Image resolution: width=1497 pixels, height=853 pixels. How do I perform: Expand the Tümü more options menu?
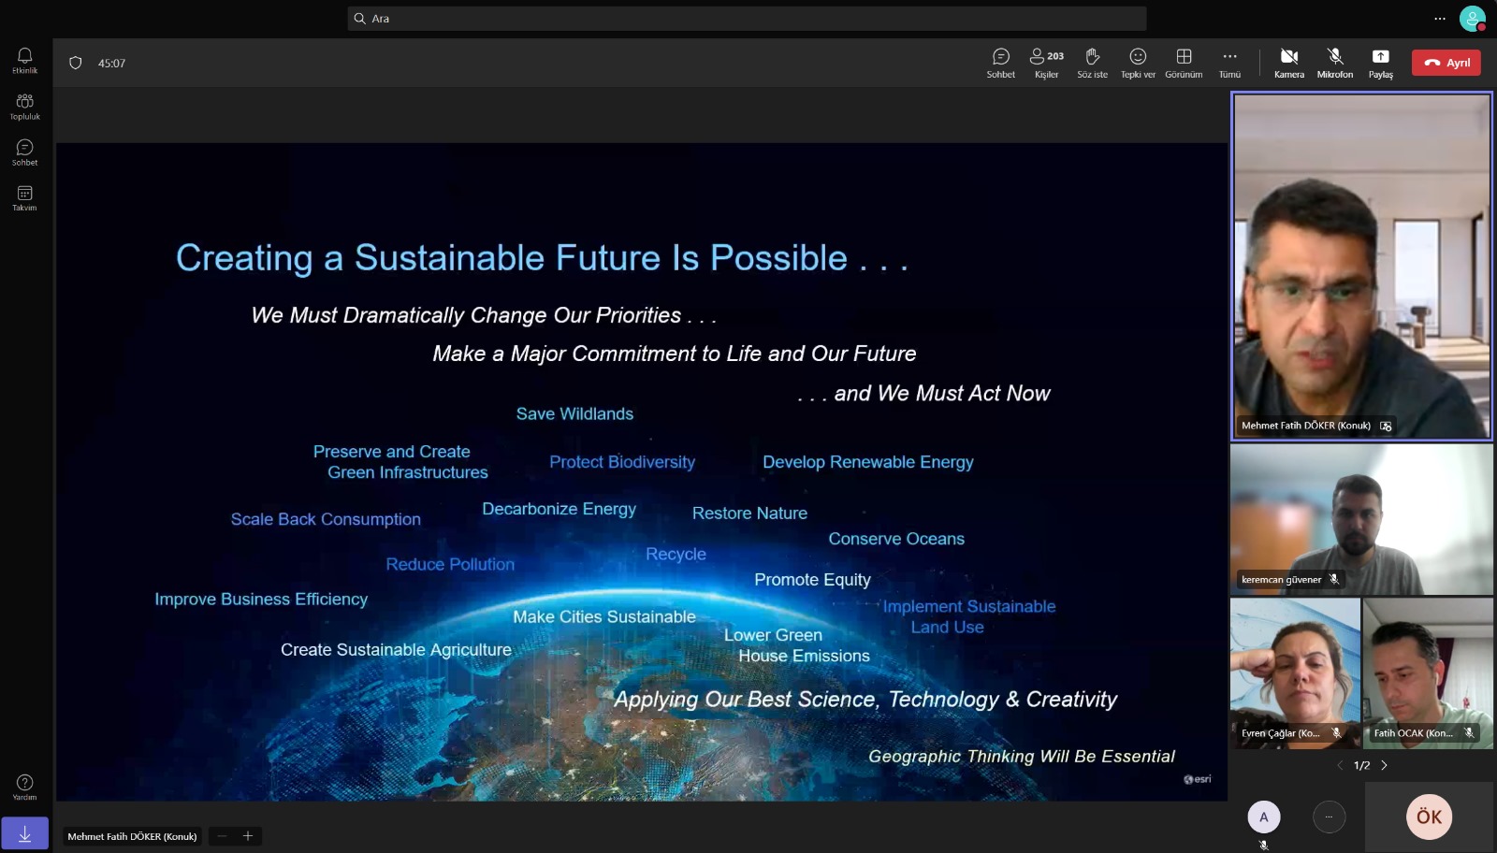click(x=1229, y=63)
